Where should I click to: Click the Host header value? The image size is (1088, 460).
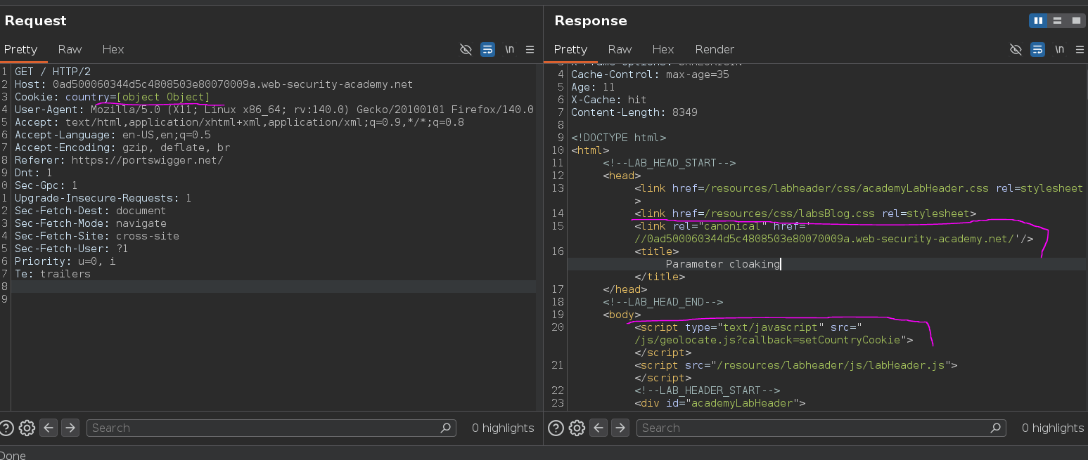233,84
